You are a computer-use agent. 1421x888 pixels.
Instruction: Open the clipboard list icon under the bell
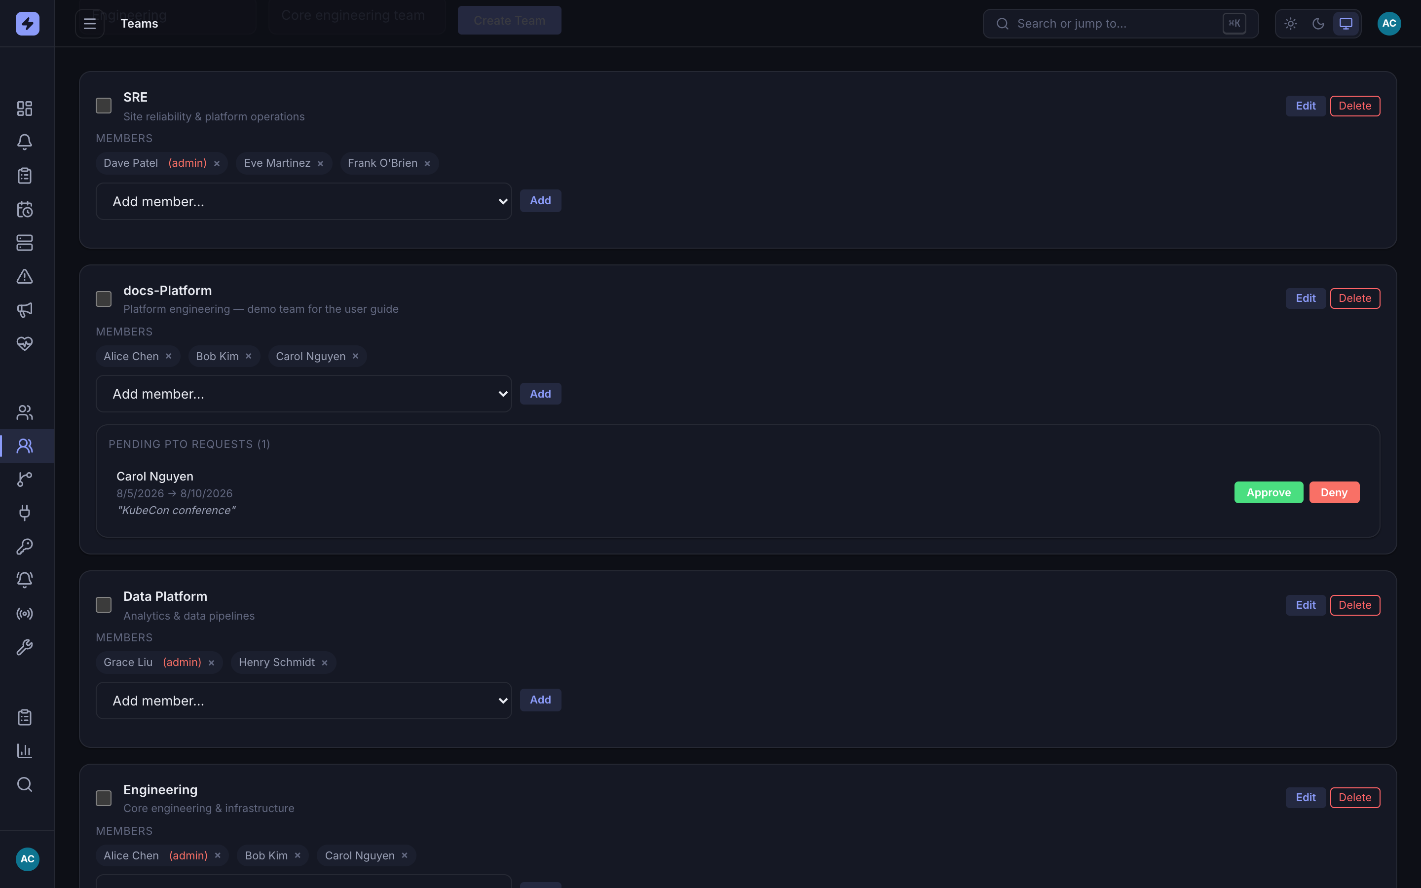(x=25, y=176)
